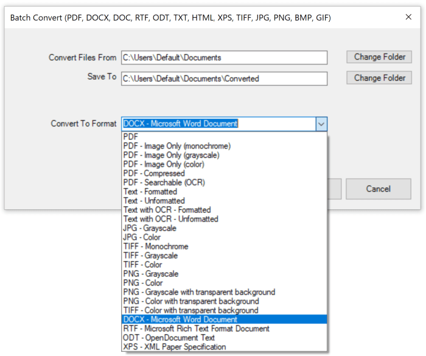The image size is (426, 356).
Task: Click the Save To path field
Action: pyautogui.click(x=224, y=79)
